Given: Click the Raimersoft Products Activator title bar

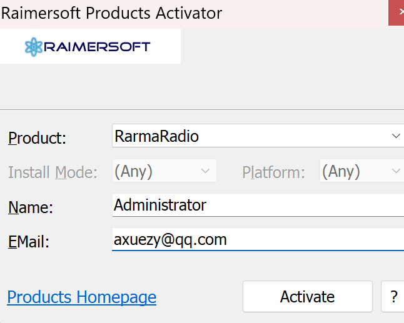Looking at the screenshot, I should click(x=156, y=12).
